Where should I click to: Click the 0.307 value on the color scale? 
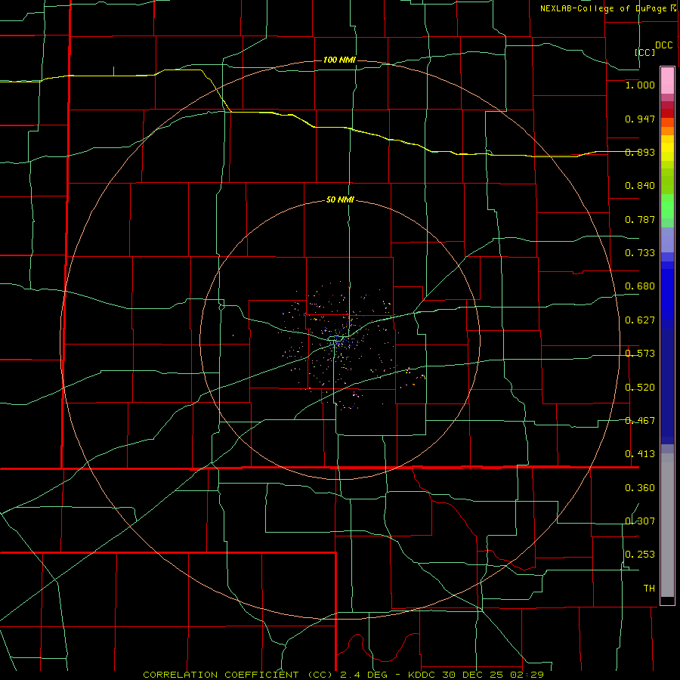[x=640, y=521]
